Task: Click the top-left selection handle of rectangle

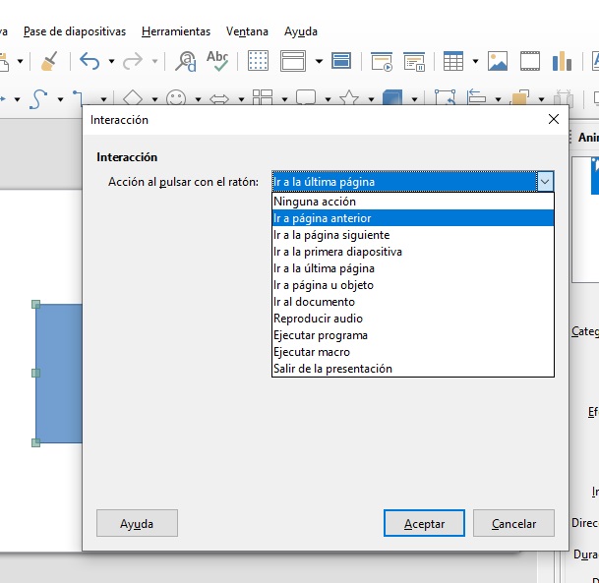Action: point(36,305)
